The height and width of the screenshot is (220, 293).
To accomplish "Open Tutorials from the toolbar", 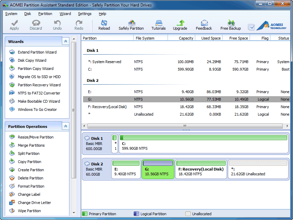I will coord(158,25).
